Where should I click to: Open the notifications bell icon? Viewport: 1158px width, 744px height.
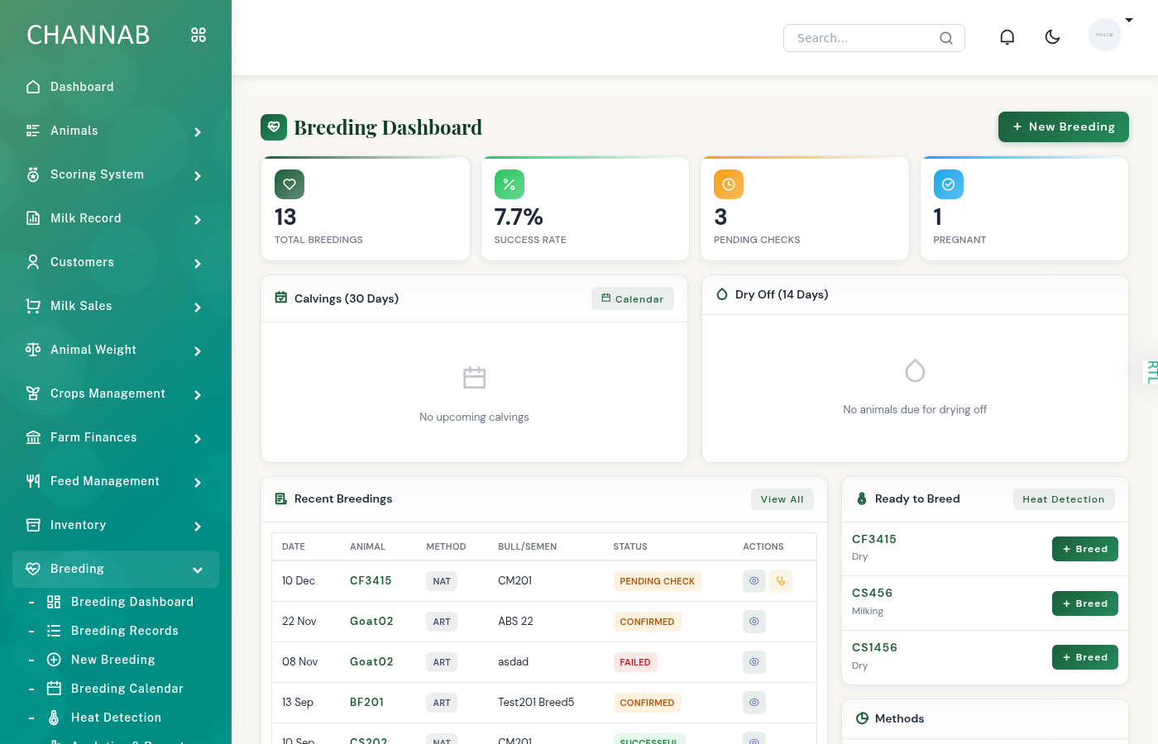pyautogui.click(x=1007, y=36)
